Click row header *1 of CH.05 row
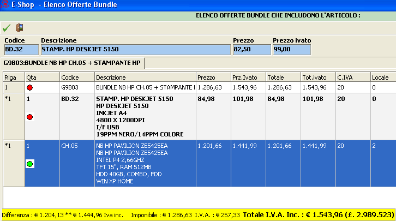396x221 pixels. (x=14, y=163)
